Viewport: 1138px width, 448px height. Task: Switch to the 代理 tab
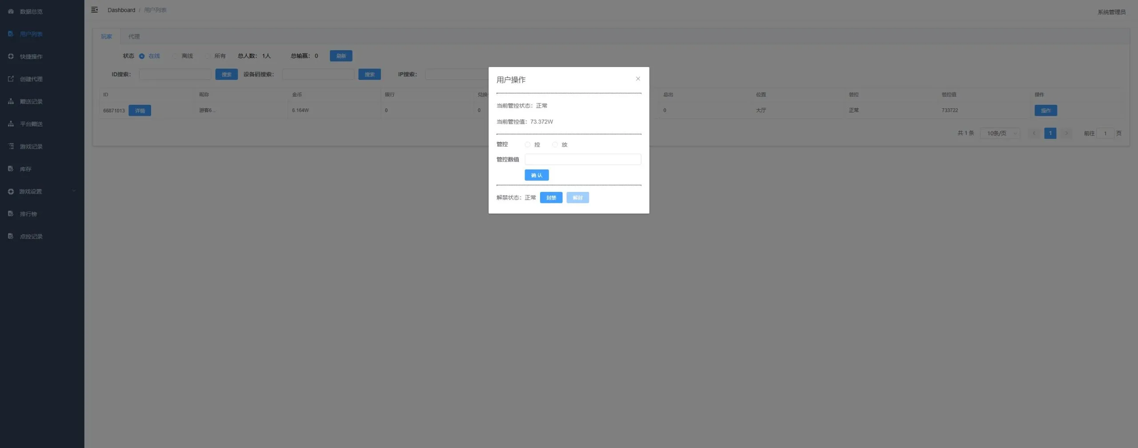click(x=134, y=36)
